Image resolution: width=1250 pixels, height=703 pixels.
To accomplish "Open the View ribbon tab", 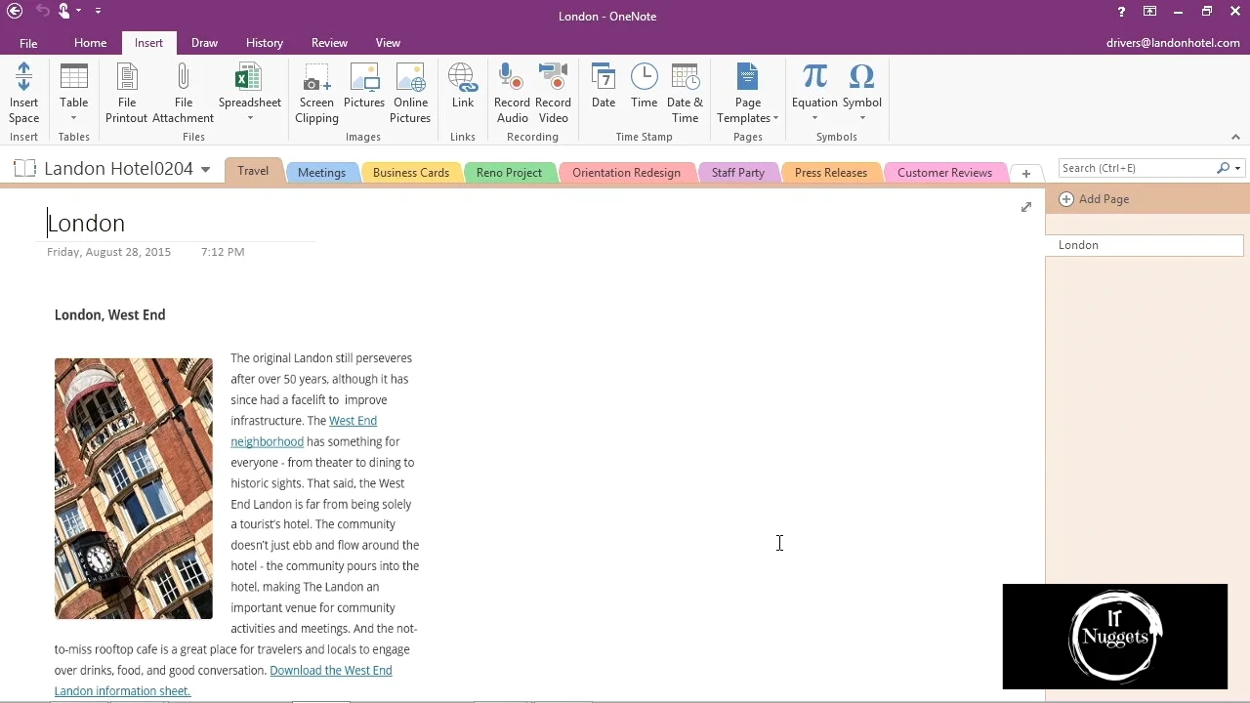I will [388, 43].
